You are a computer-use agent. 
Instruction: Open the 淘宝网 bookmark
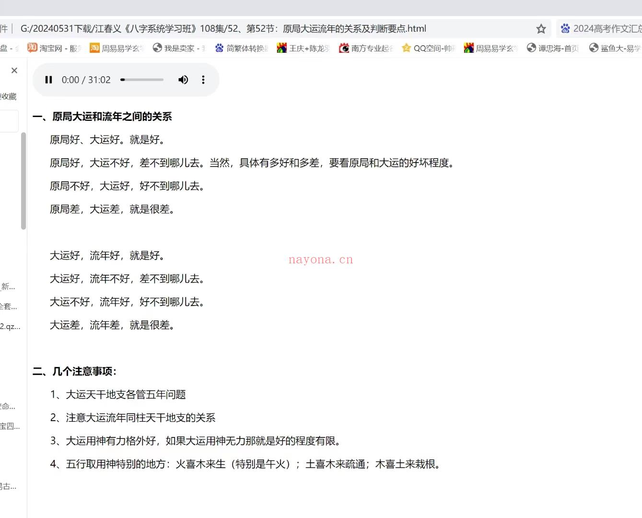click(54, 48)
